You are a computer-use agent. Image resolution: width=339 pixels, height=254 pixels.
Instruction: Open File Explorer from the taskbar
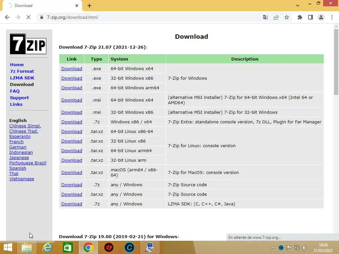coord(26,247)
